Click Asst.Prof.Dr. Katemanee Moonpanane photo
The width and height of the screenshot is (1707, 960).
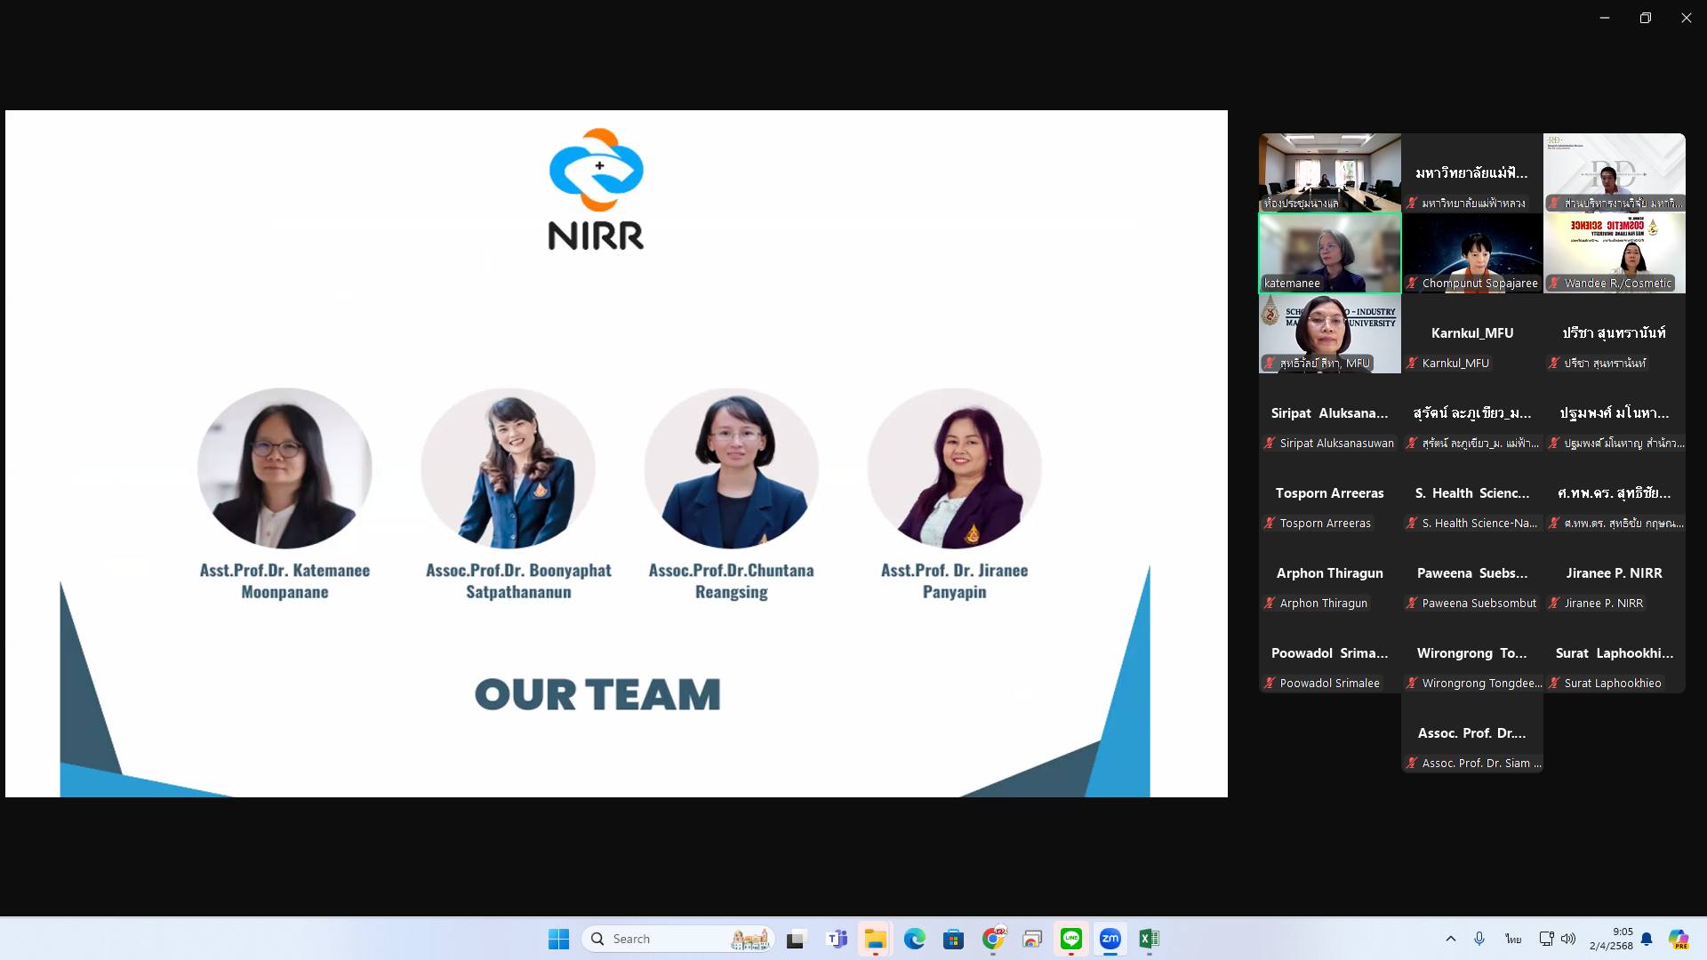coord(284,468)
